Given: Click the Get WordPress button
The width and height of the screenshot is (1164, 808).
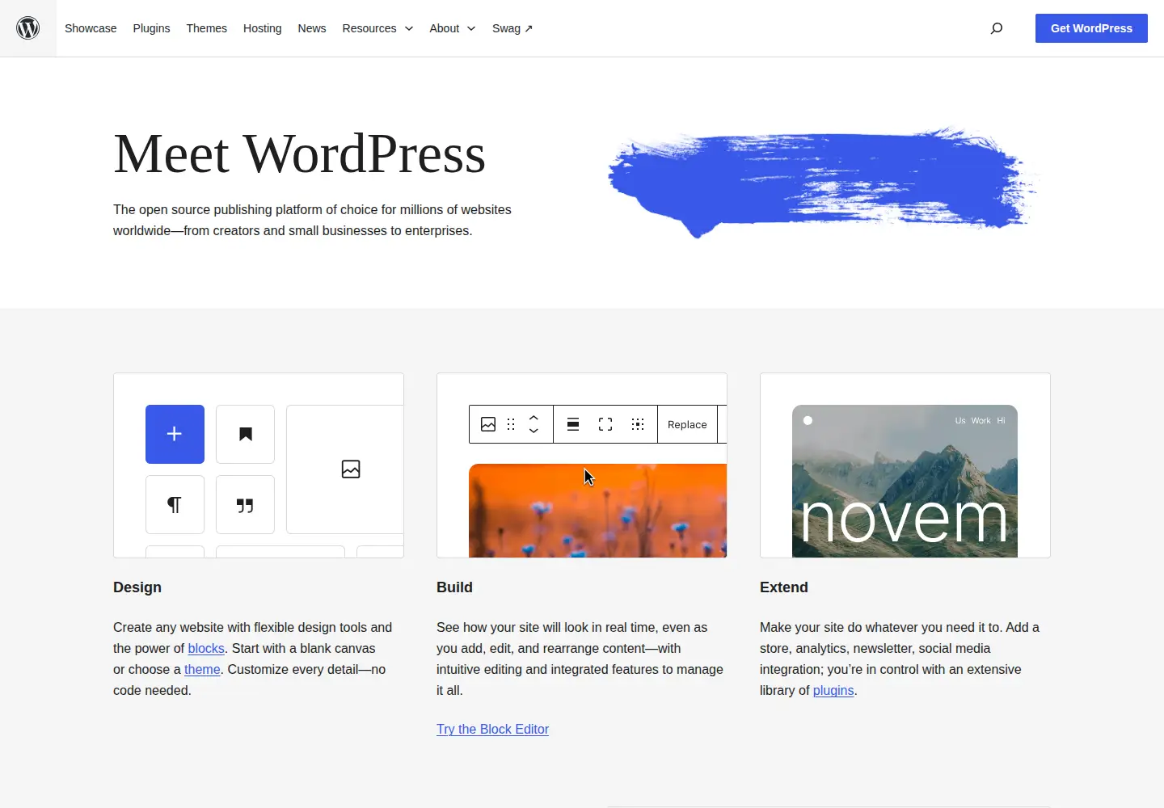Looking at the screenshot, I should point(1091,28).
